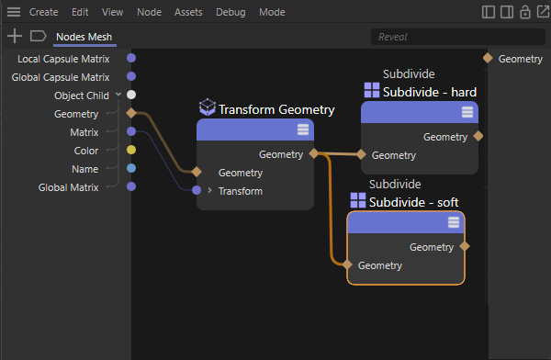Screen dimensions: 551x360
Task: Open Subdivide - soft node menu button
Action: tap(454, 222)
